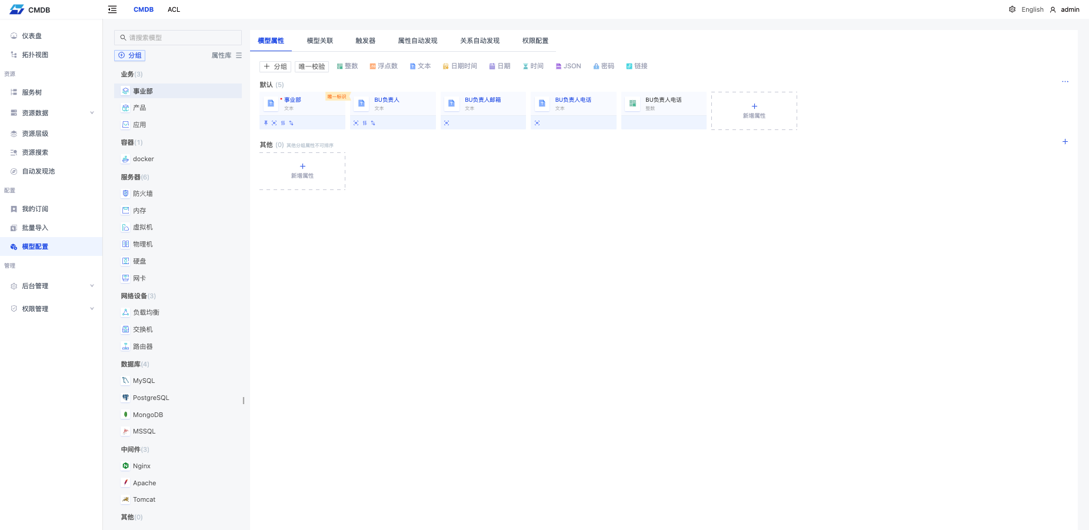This screenshot has height=530, width=1089.
Task: Click the three-dots menu for 默认 group
Action: click(x=1065, y=82)
